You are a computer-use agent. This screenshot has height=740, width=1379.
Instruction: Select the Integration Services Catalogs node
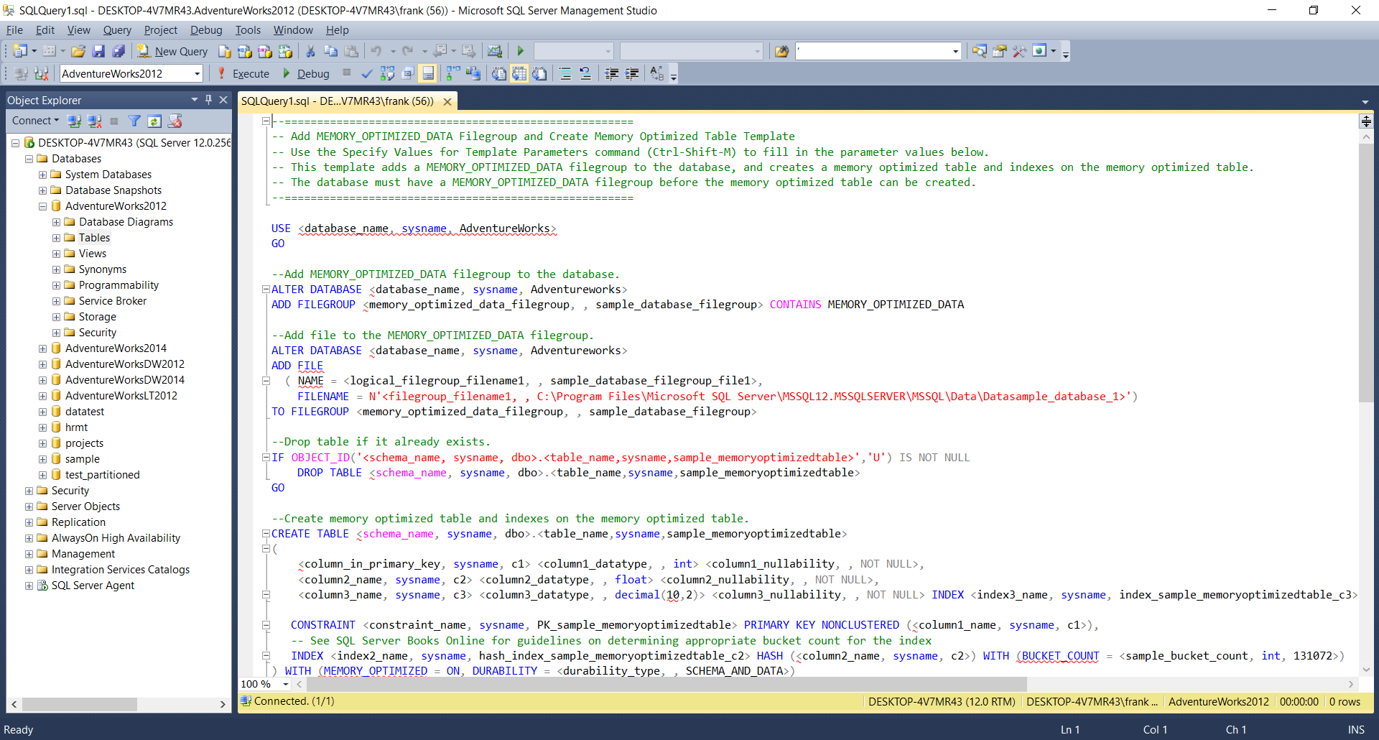point(120,570)
